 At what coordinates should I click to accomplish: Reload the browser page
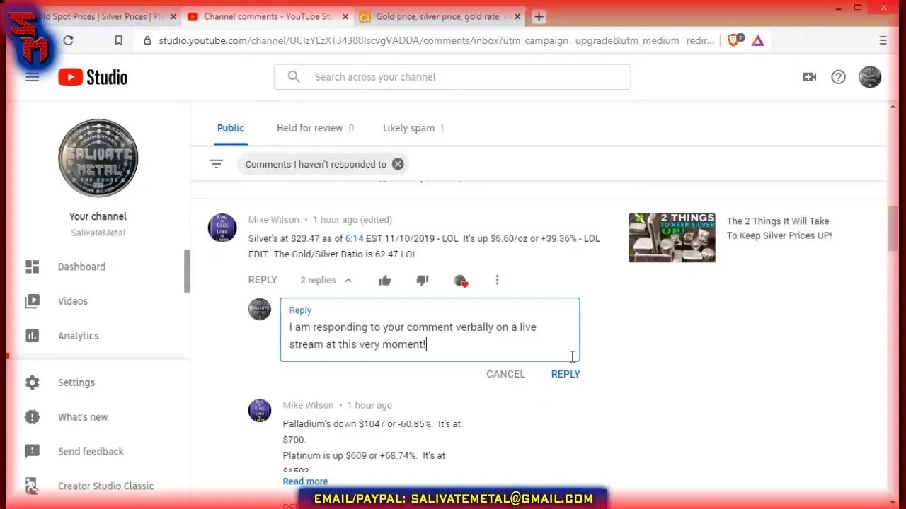click(68, 40)
